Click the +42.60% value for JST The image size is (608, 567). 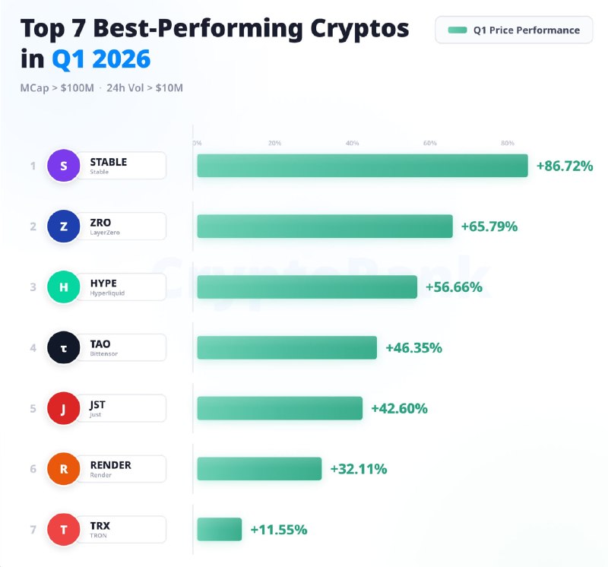pyautogui.click(x=400, y=408)
